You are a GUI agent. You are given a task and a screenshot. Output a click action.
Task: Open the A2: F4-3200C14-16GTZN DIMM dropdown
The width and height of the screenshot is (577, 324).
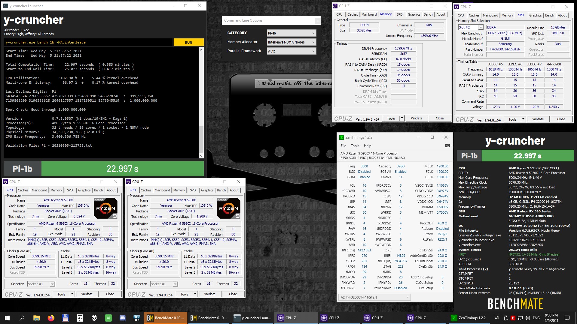pos(374,297)
